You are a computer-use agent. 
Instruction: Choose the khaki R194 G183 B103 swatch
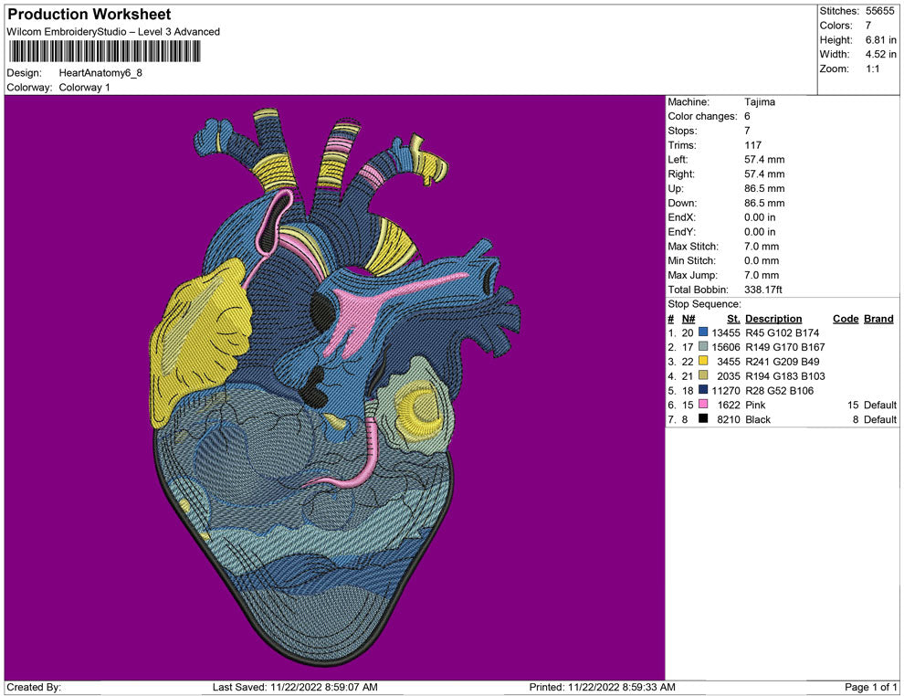pos(703,376)
